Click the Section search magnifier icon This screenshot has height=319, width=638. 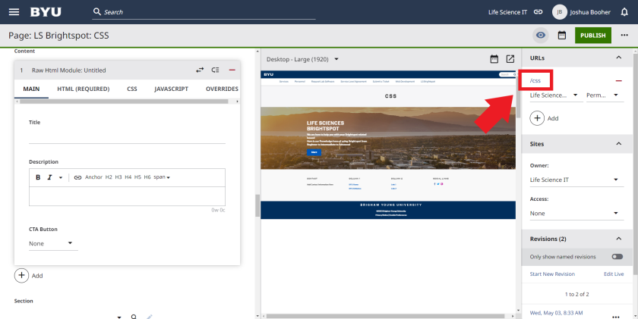[x=134, y=317]
